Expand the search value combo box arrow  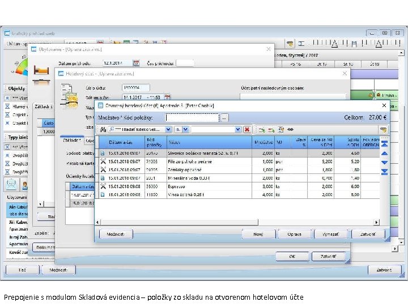[x=238, y=129]
